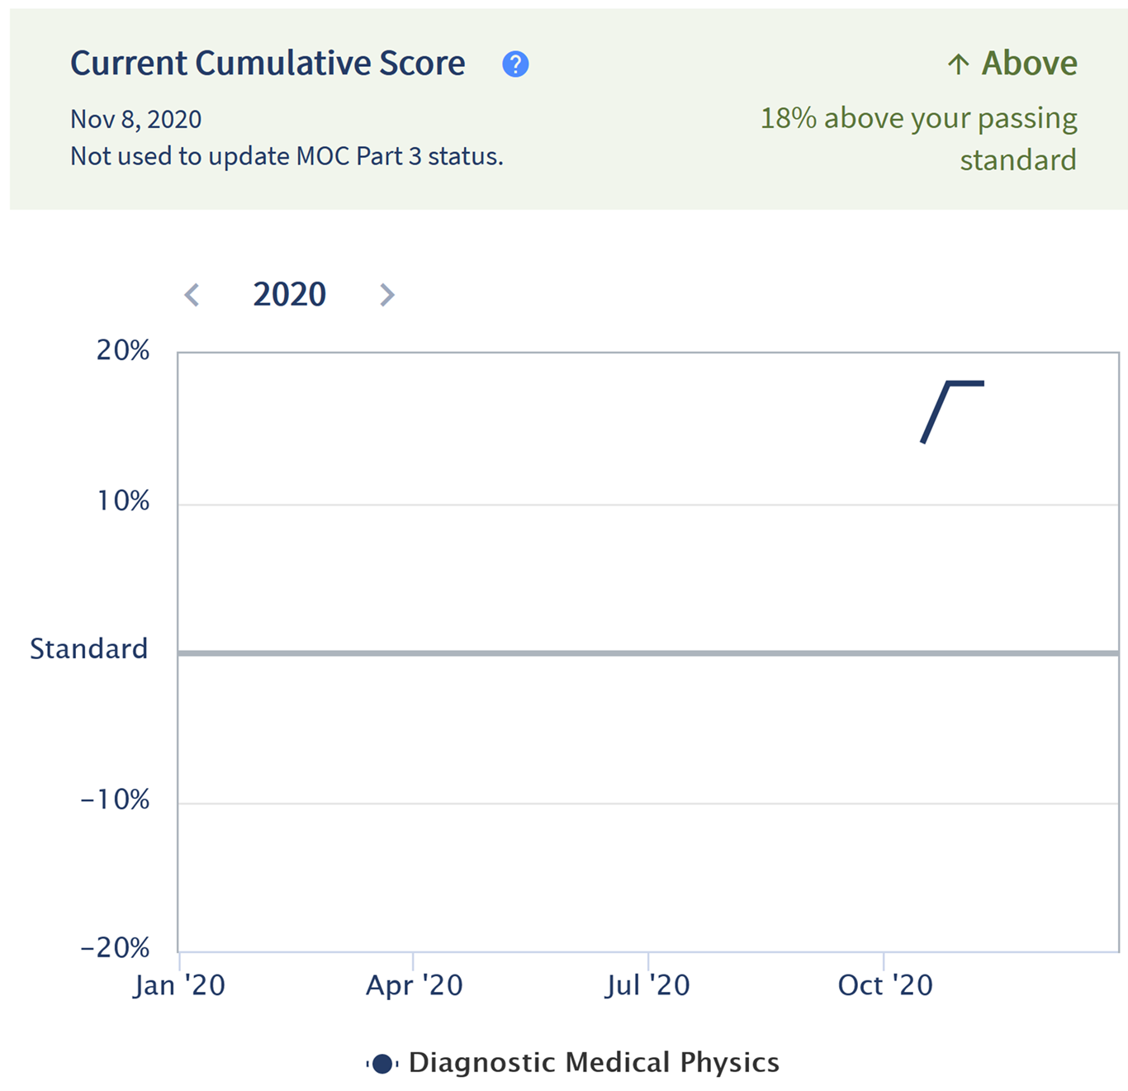1128x1091 pixels.
Task: Select the Current Cumulative Score heading
Action: coord(268,64)
